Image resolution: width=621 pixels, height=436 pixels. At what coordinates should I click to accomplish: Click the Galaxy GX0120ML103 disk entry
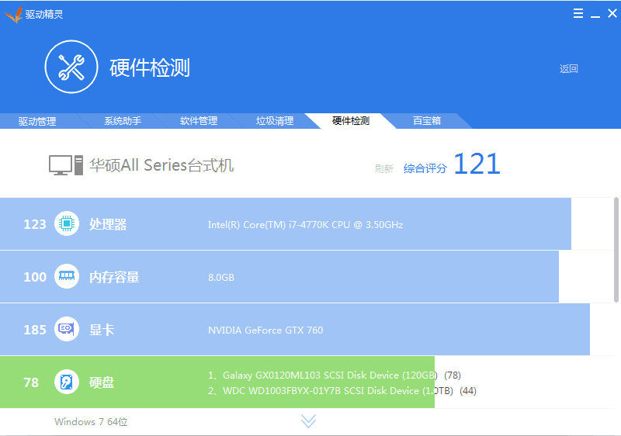pyautogui.click(x=335, y=375)
